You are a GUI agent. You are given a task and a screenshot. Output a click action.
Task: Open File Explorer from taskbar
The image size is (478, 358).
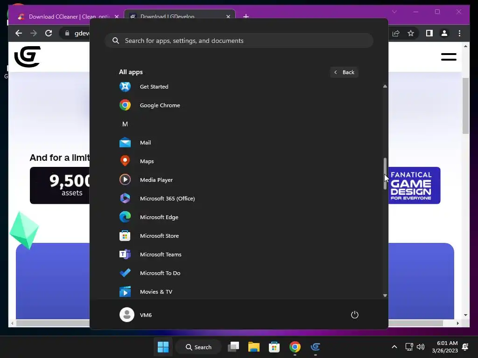253,347
